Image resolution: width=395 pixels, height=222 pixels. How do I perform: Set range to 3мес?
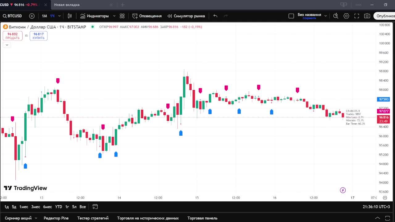click(x=36, y=207)
